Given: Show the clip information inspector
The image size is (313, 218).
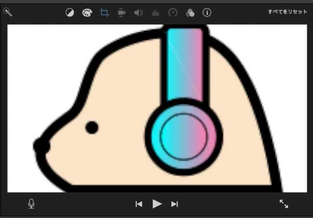Looking at the screenshot, I should tap(207, 12).
